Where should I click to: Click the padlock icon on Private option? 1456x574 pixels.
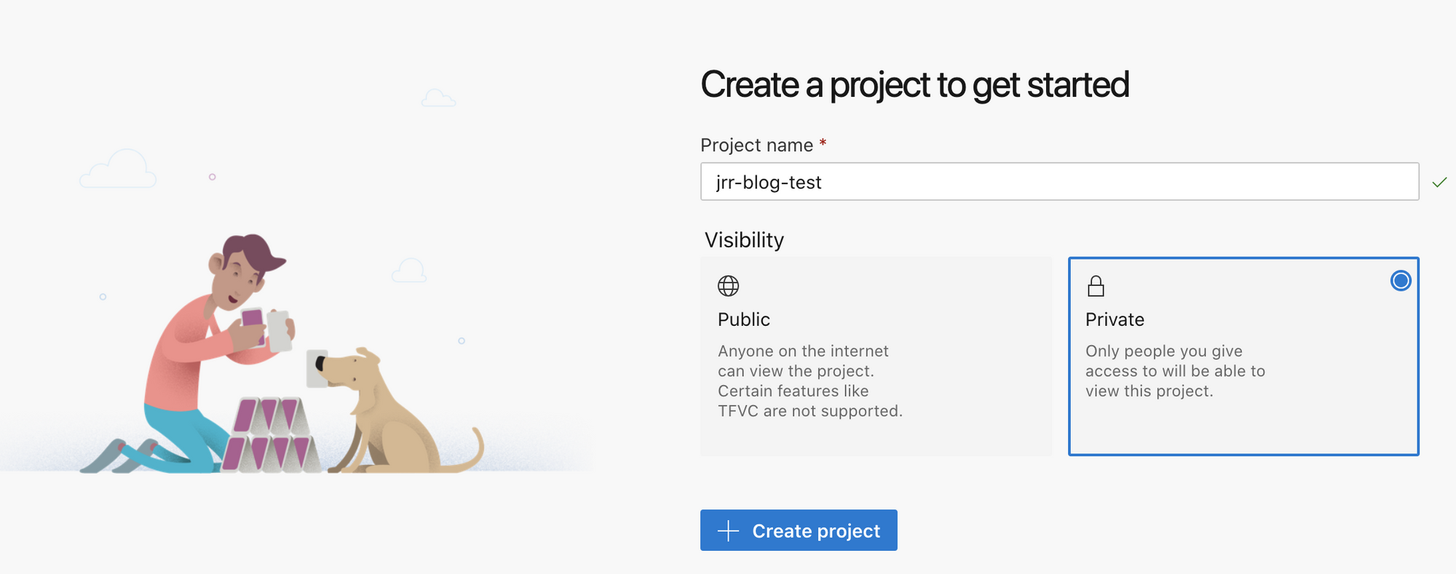[1096, 286]
